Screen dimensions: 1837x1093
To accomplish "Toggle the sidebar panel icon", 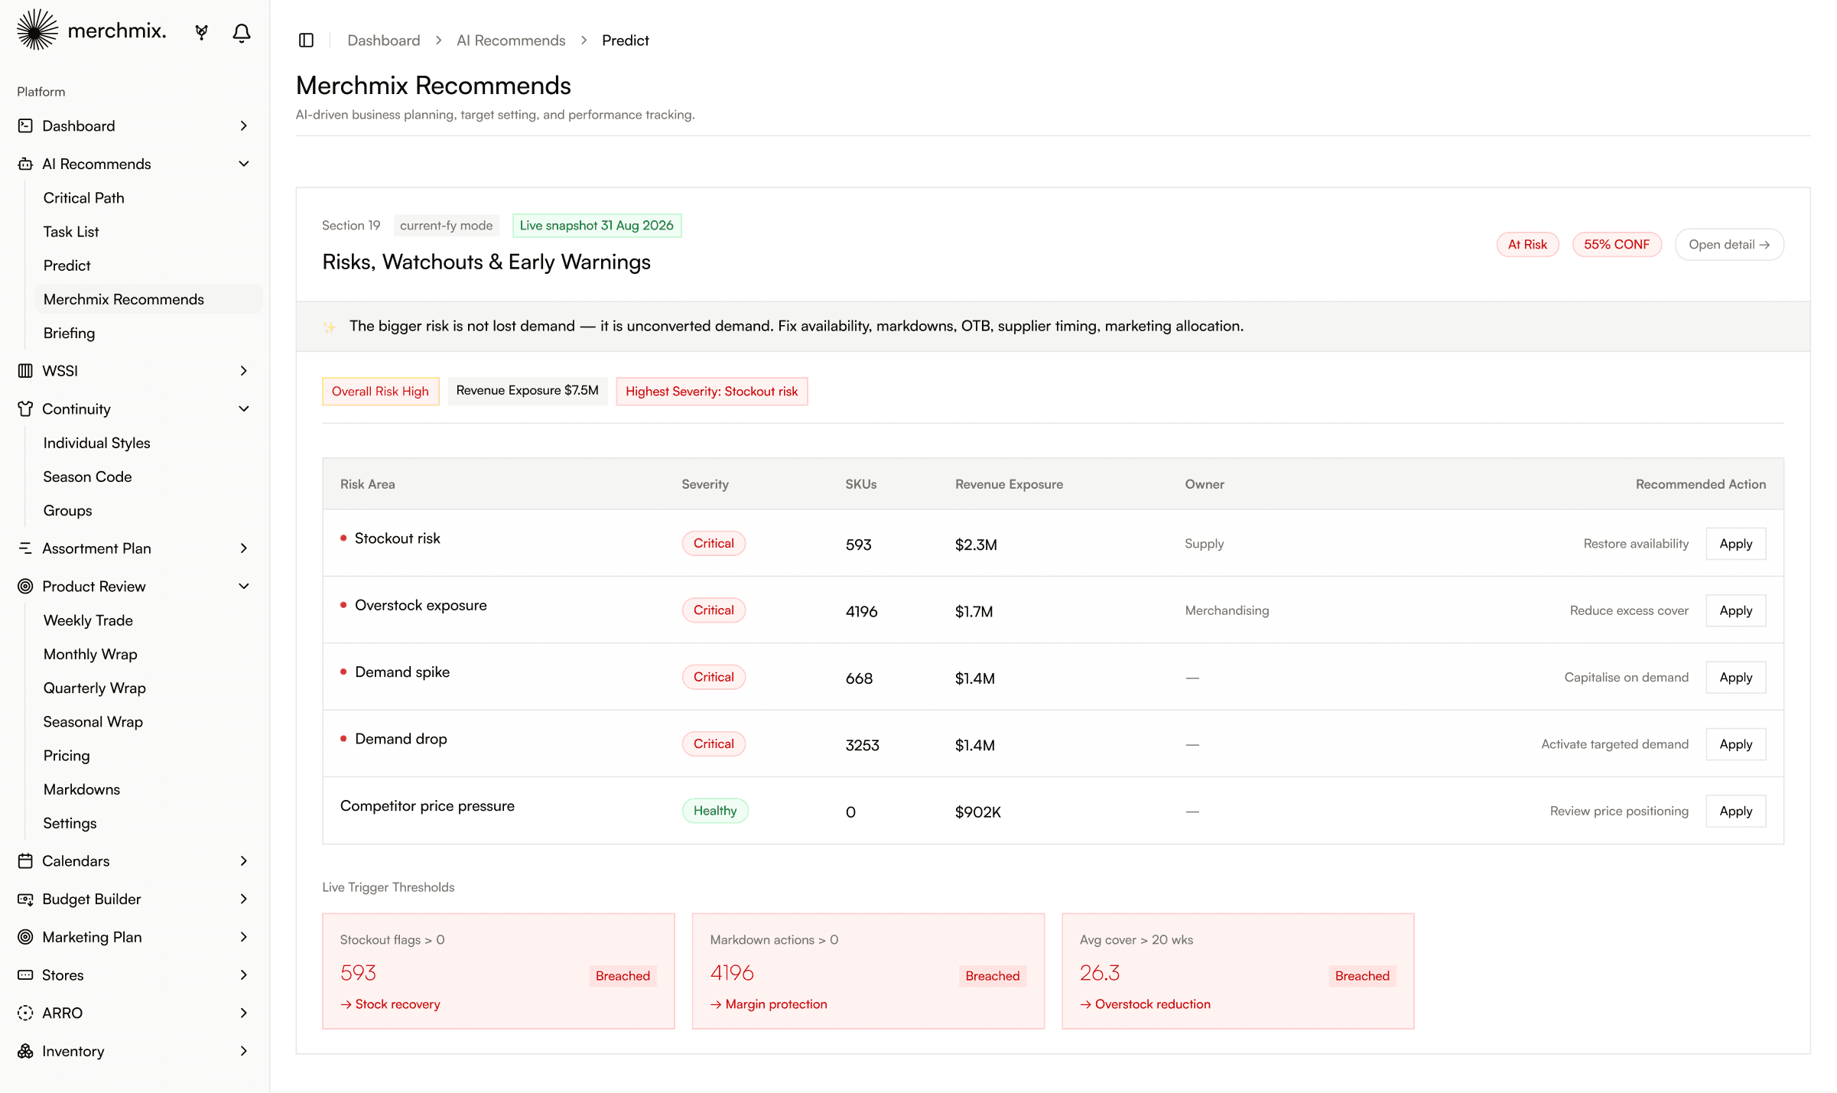I will [x=306, y=40].
